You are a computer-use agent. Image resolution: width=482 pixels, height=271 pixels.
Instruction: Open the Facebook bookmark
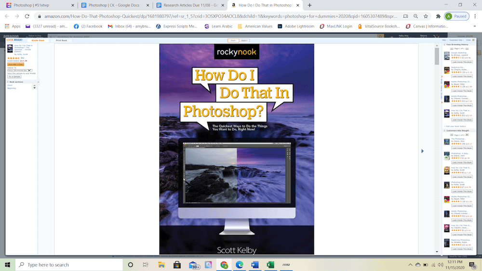(x=88, y=26)
